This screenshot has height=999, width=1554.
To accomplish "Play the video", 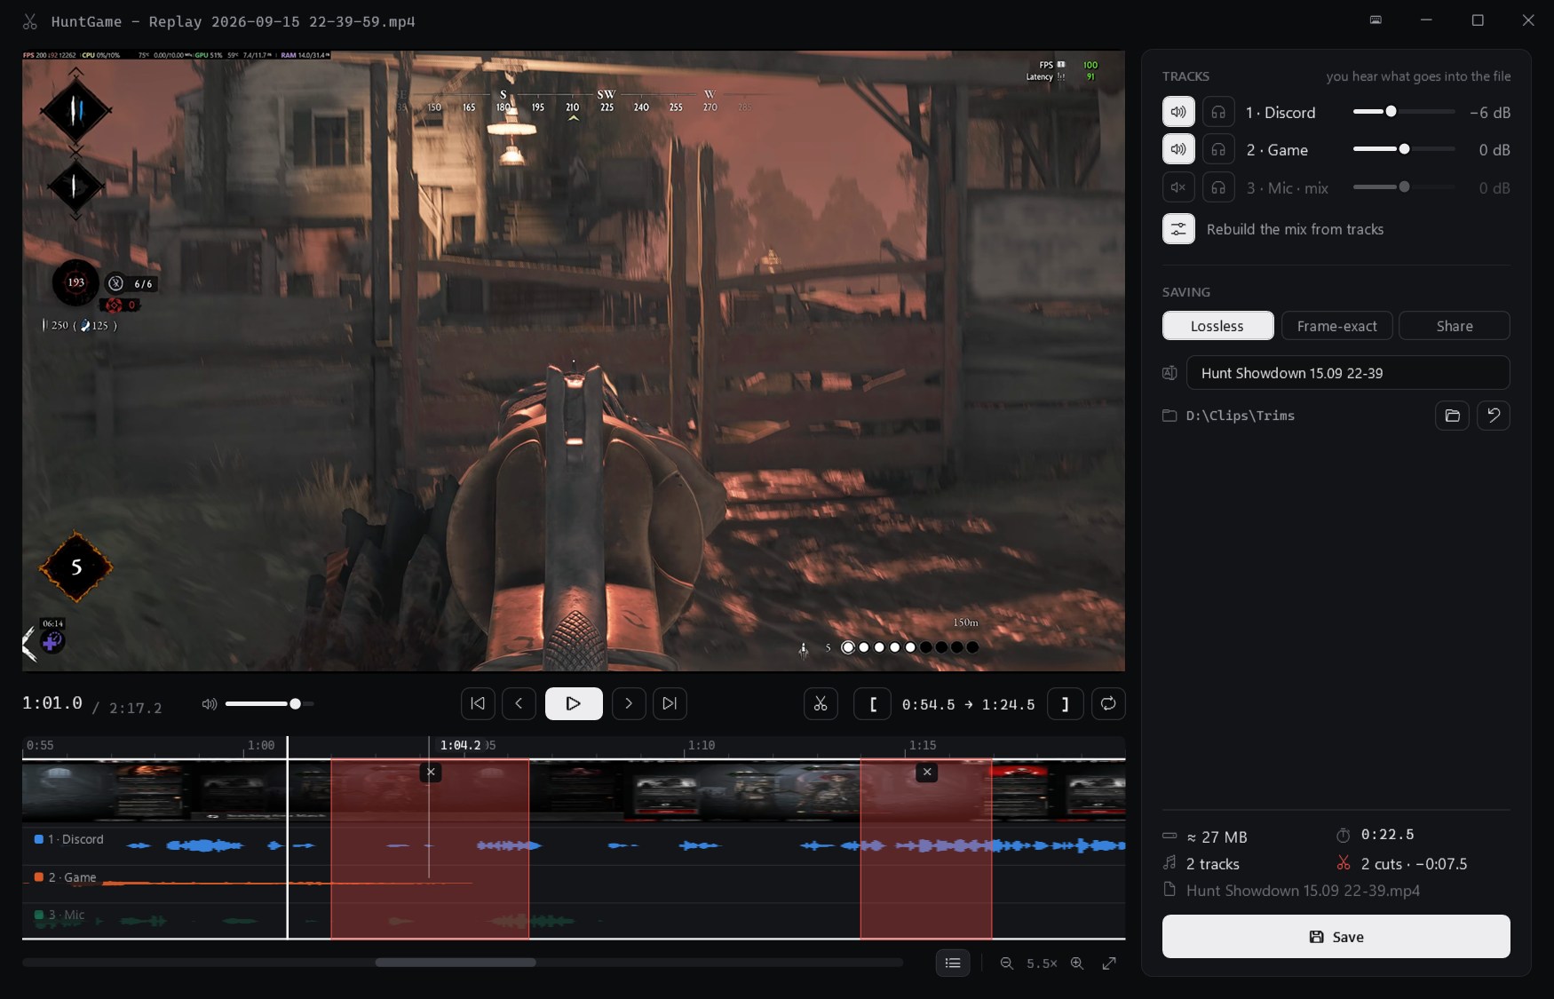I will (574, 703).
